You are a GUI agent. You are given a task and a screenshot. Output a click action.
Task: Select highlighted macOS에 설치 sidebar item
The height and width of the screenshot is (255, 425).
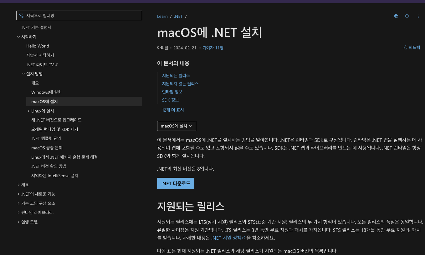[x=84, y=102]
